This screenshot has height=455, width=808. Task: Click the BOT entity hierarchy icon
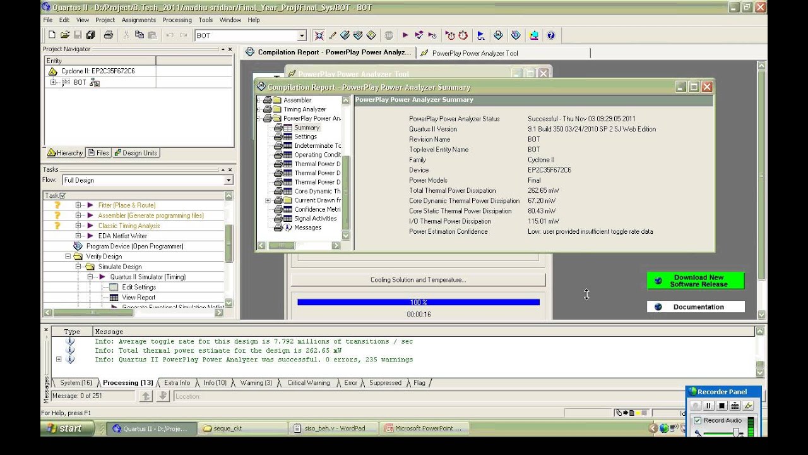(x=95, y=82)
